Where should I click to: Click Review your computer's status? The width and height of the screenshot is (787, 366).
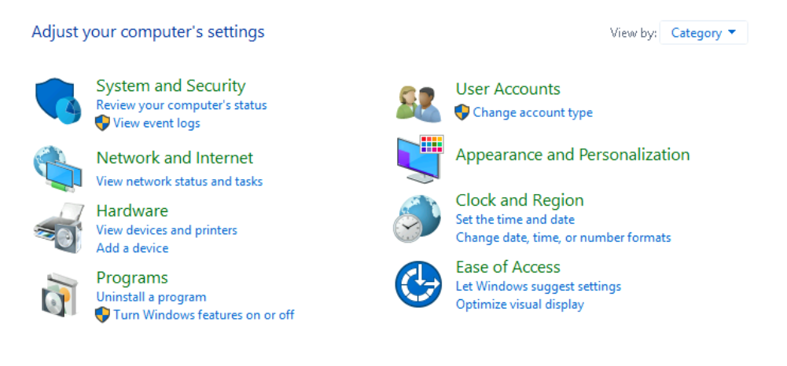pyautogui.click(x=181, y=105)
